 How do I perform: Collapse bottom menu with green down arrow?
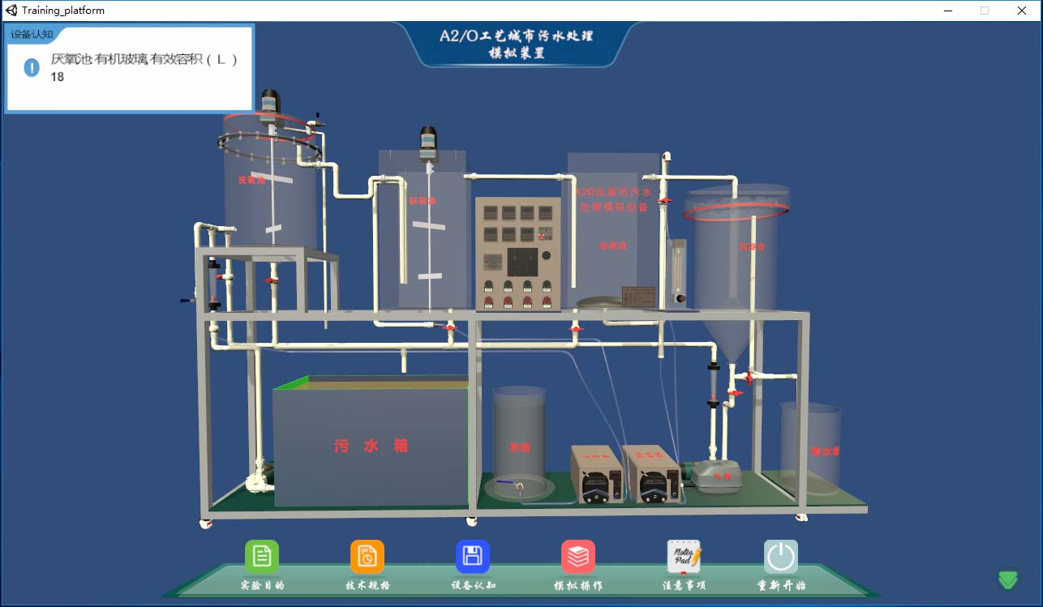click(x=1008, y=579)
